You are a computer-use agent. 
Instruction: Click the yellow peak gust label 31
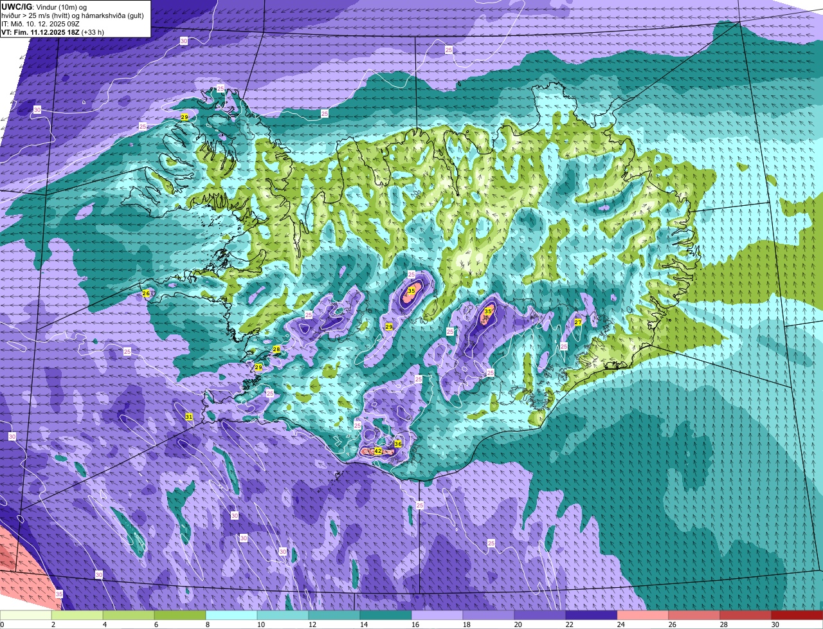[x=189, y=417]
